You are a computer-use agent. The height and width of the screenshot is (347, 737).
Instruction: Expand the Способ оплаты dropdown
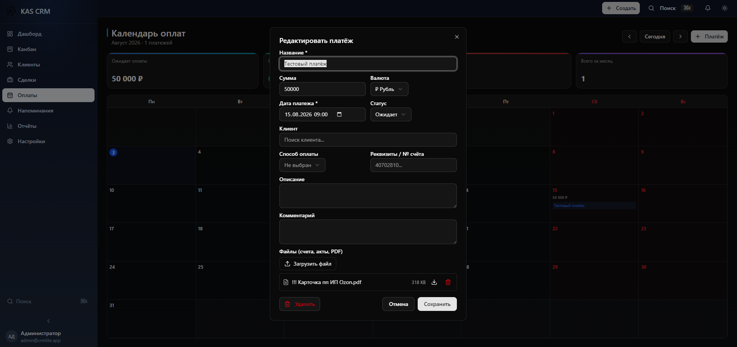pos(302,165)
